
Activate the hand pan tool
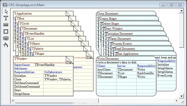tap(6, 45)
